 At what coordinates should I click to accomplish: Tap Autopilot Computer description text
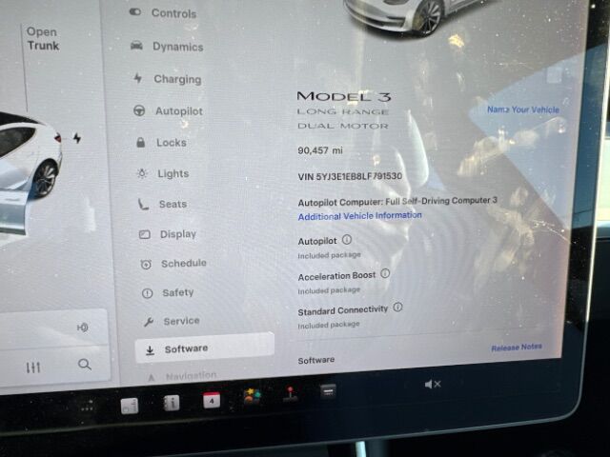click(x=397, y=201)
